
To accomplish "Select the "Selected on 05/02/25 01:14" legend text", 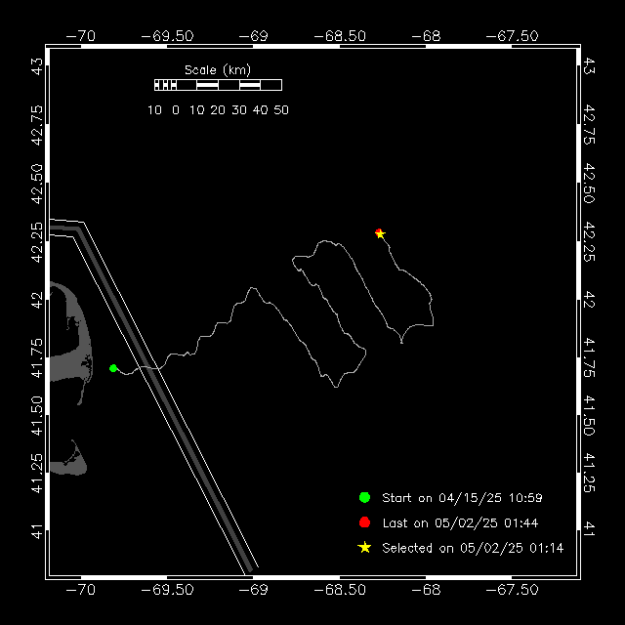I will click(473, 548).
